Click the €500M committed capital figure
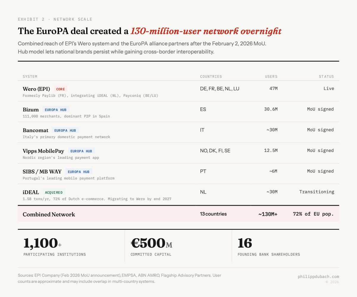The width and height of the screenshot is (357, 297). 151,243
